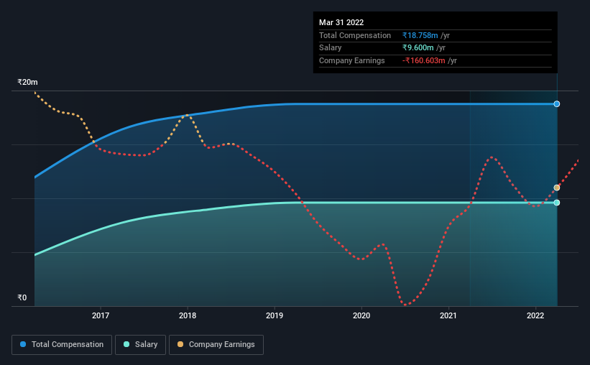This screenshot has width=590, height=365.
Task: Click the blue Total Compensation data point
Action: [556, 104]
